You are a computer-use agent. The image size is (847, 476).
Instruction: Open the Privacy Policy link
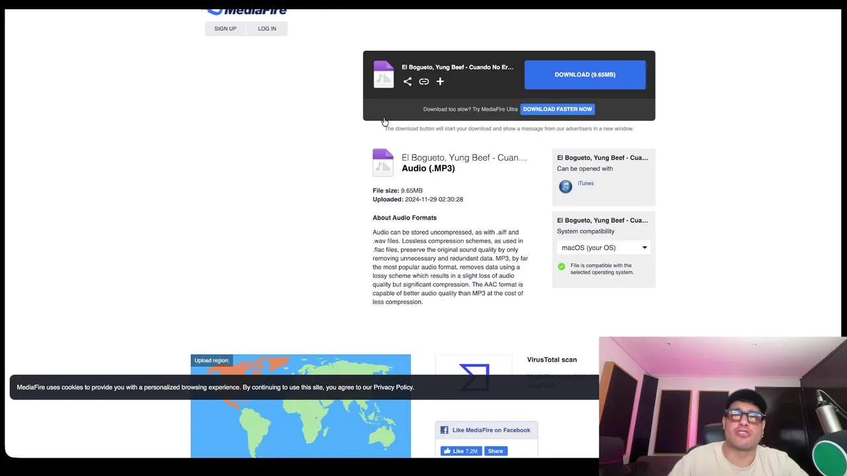click(393, 387)
